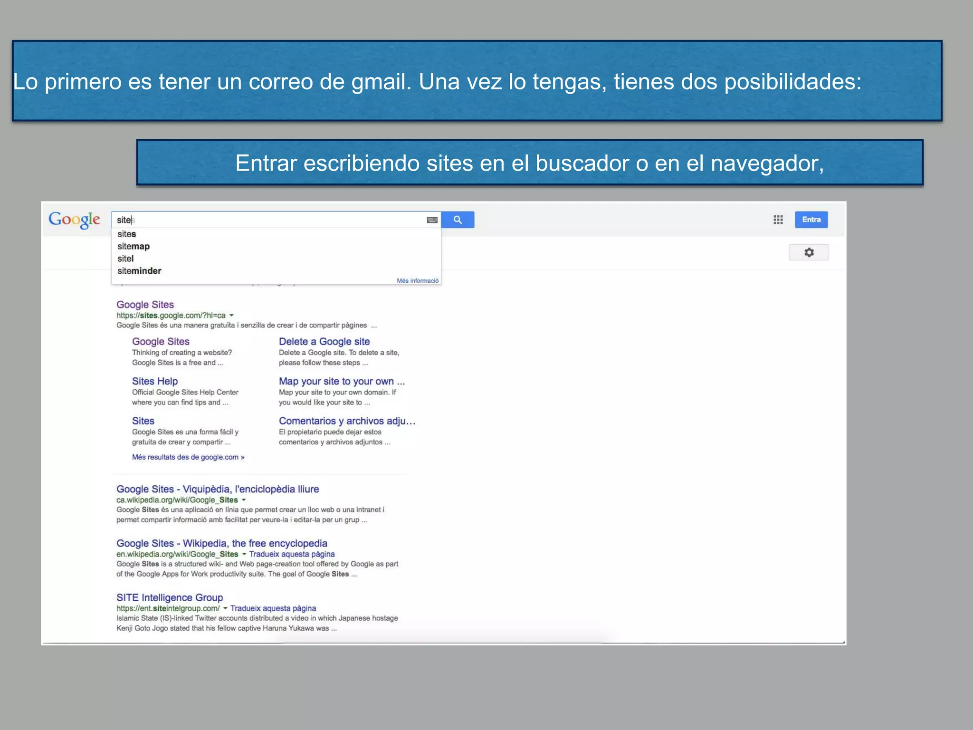Screen dimensions: 973x730
Task: Open the 'Sites Help' sitelink
Action: [x=155, y=381]
